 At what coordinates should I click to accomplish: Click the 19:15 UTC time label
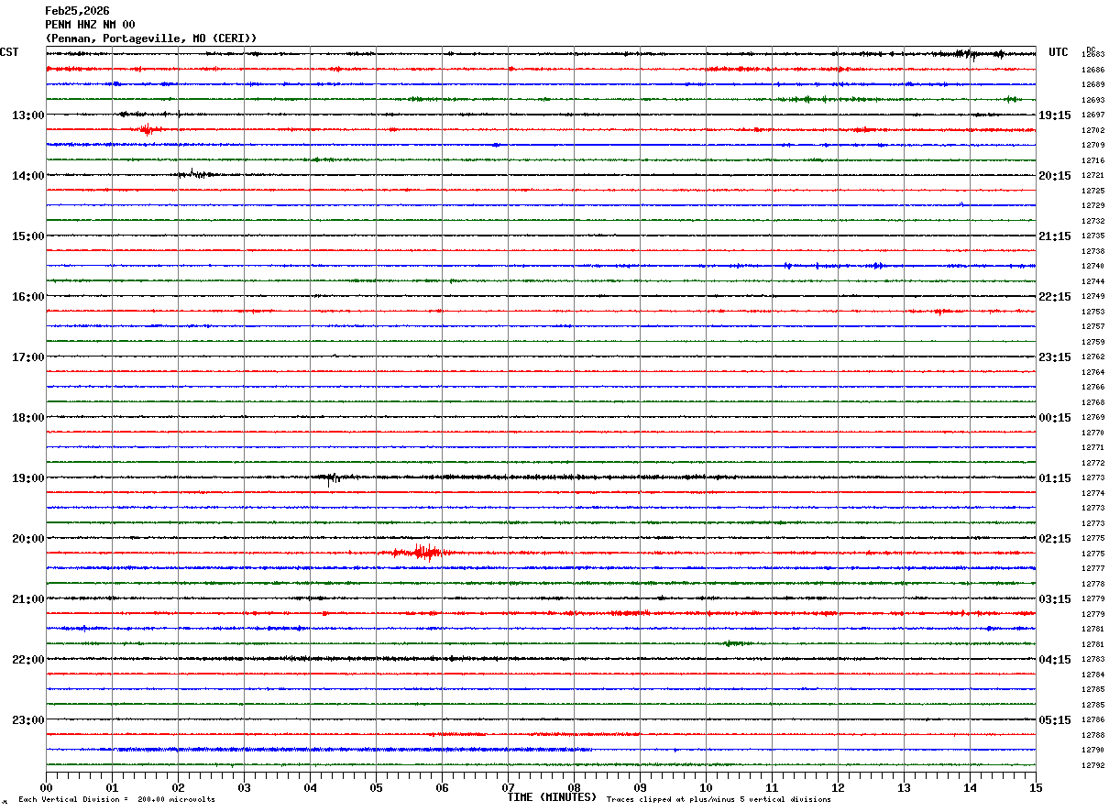click(x=1055, y=115)
